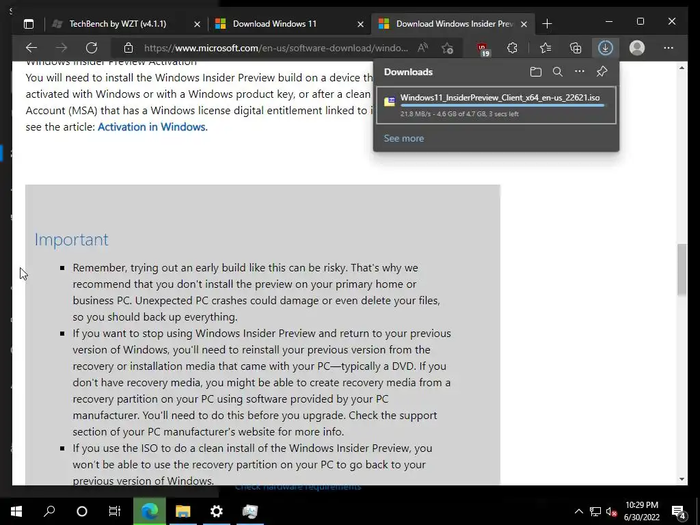Open Collections in Edge toolbar
Image resolution: width=700 pixels, height=525 pixels.
(x=576, y=48)
